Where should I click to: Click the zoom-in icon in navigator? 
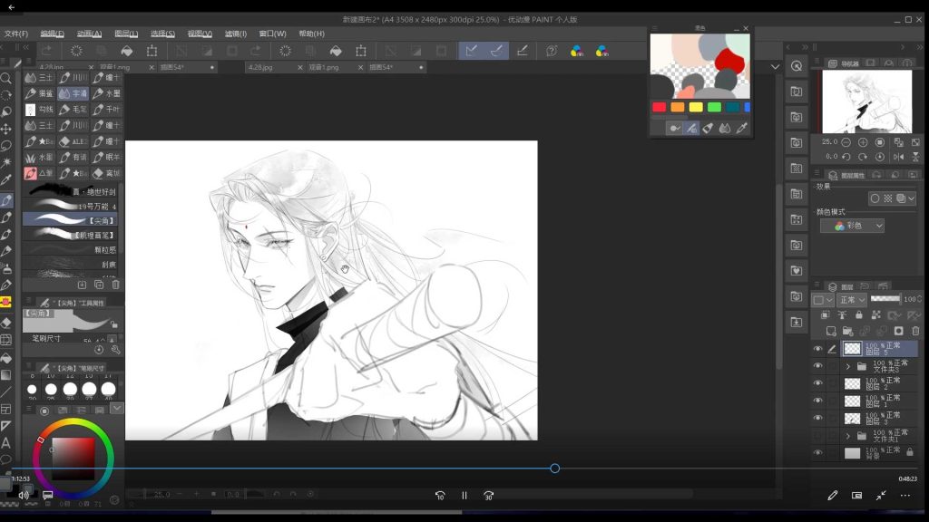[863, 142]
